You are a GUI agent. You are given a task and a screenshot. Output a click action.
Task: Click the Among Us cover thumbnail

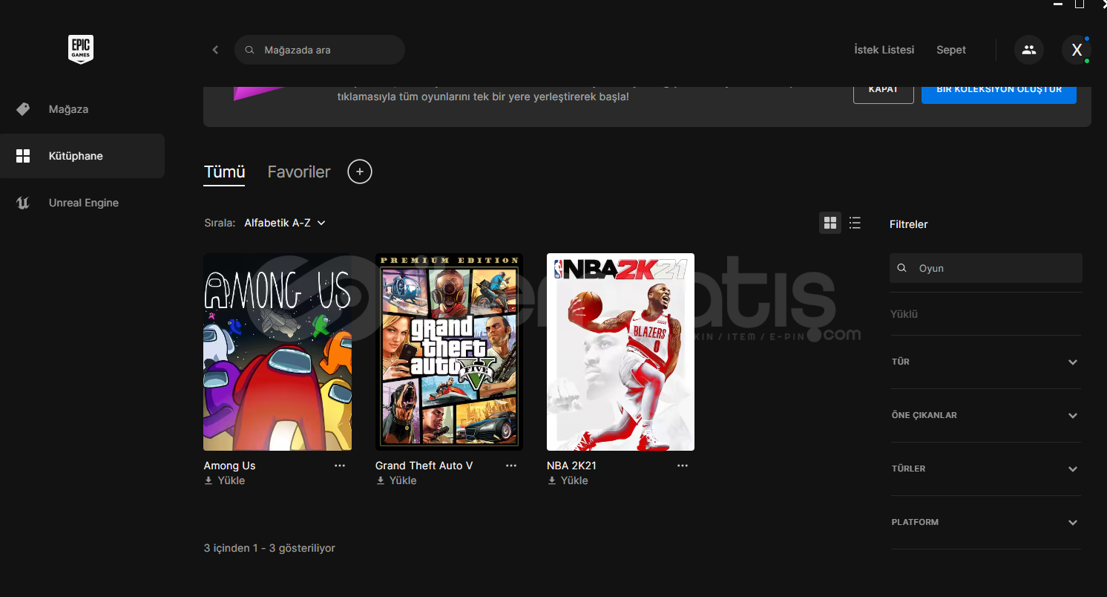[277, 352]
